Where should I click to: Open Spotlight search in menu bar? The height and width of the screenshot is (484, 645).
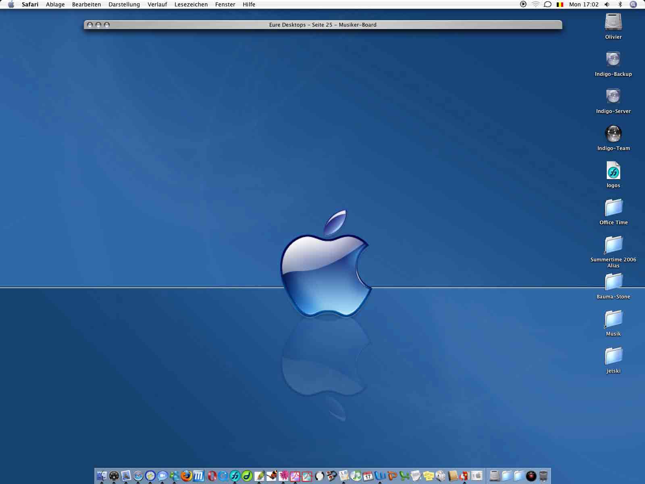click(x=633, y=4)
